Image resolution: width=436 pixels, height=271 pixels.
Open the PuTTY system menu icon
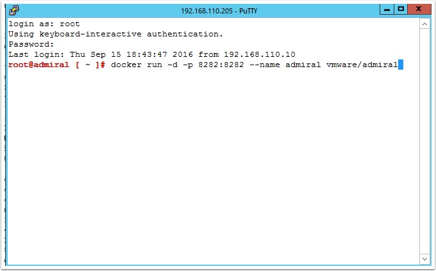14,10
